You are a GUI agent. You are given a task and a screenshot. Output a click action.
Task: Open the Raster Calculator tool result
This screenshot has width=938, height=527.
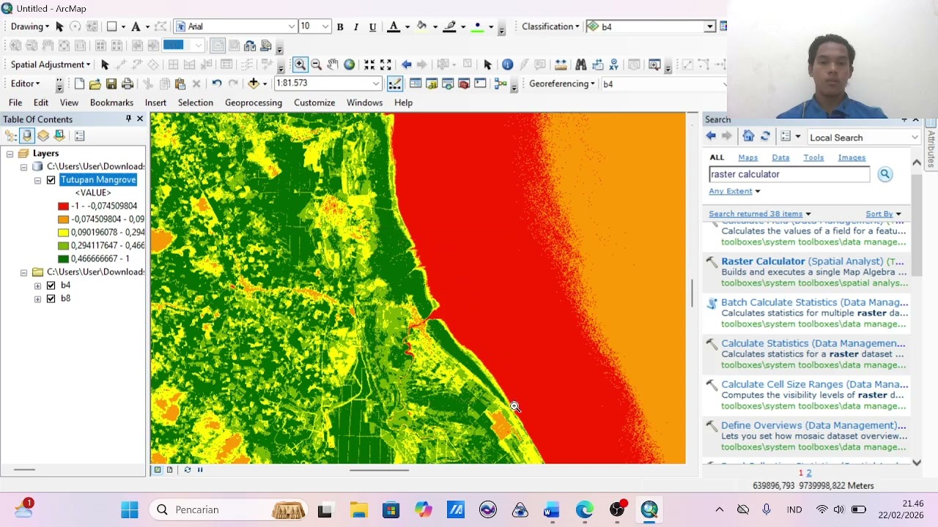[763, 261]
